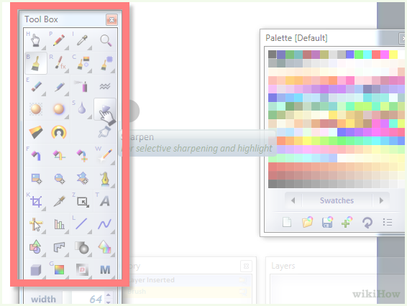Save the palette with floppy disk icon
The width and height of the screenshot is (407, 306).
[327, 222]
